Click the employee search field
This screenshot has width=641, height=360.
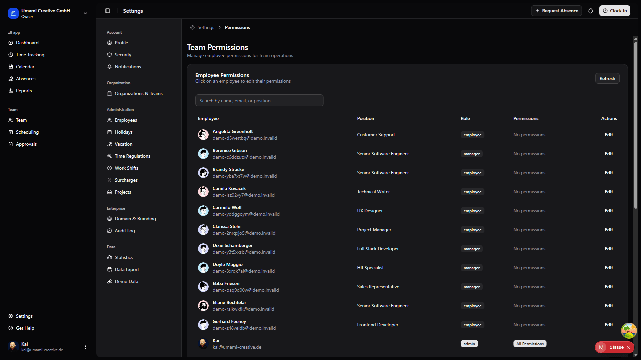[259, 100]
